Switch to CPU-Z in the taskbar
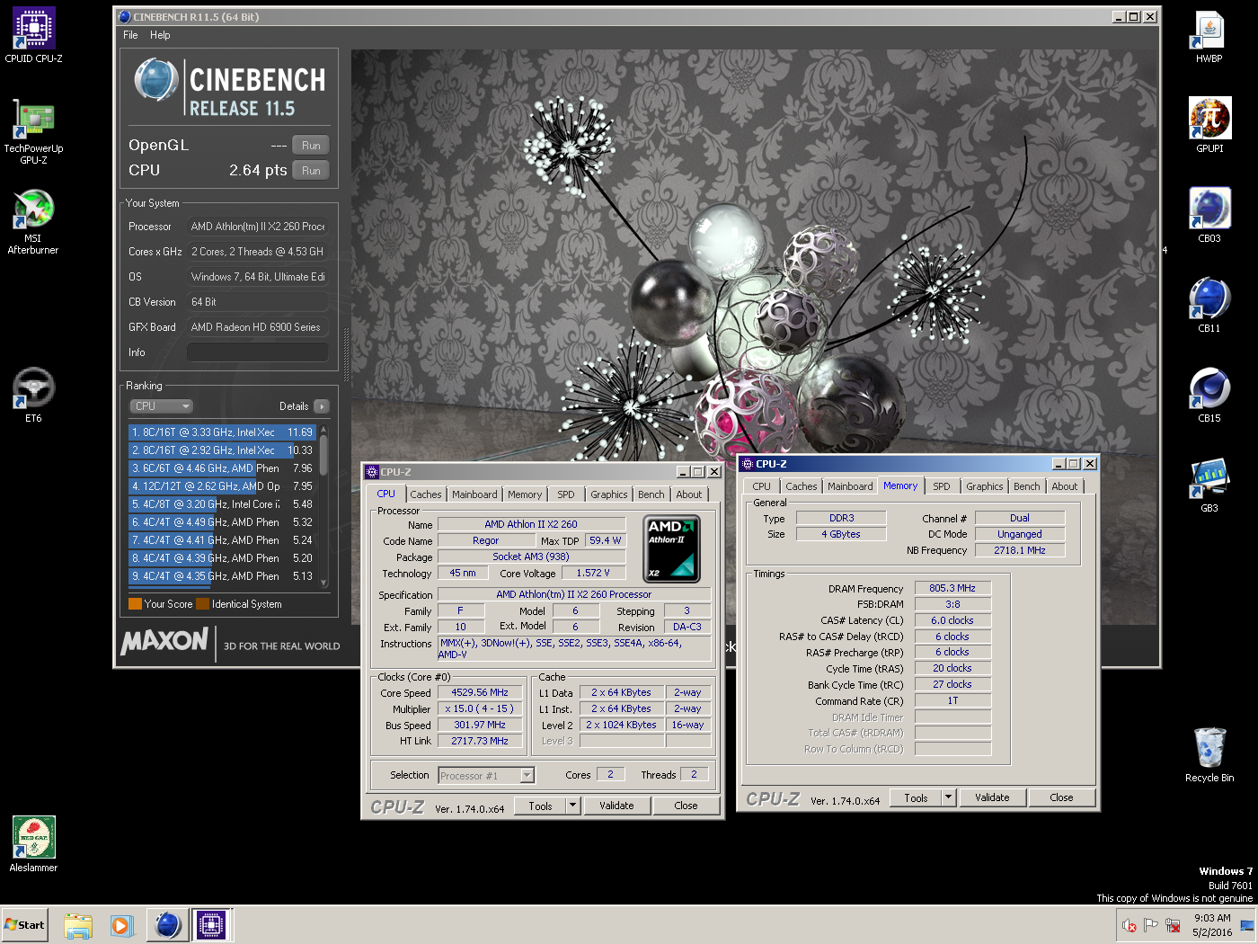The image size is (1258, 944). click(x=211, y=925)
